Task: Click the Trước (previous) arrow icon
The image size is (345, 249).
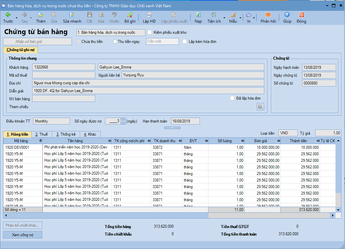Action: (x=8, y=15)
